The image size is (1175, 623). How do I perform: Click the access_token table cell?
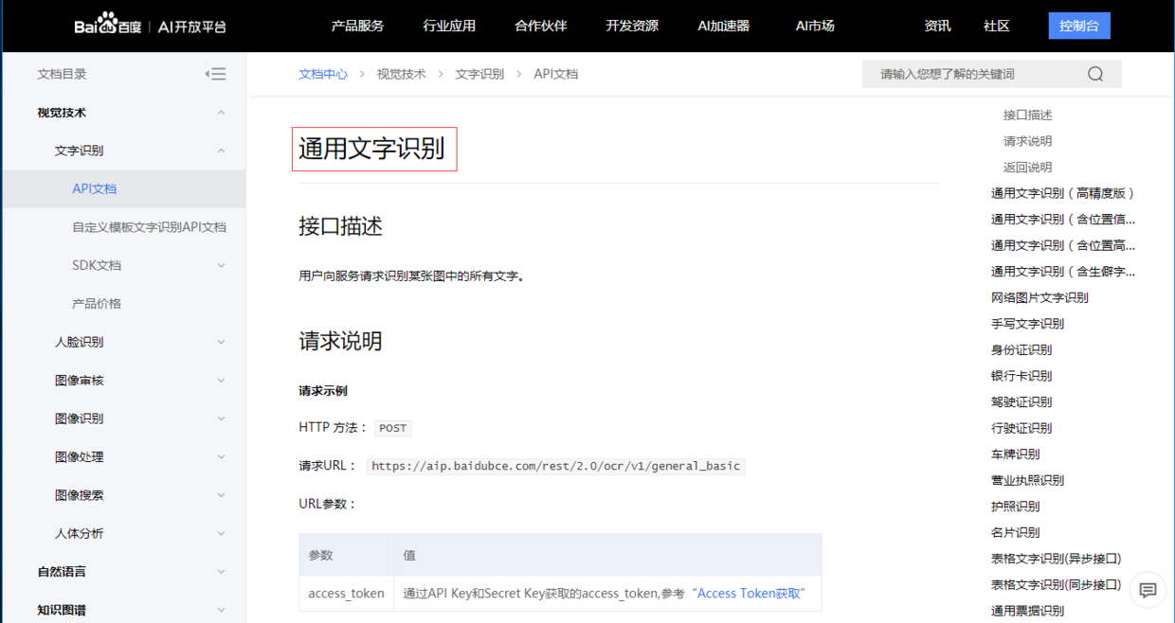pos(347,594)
